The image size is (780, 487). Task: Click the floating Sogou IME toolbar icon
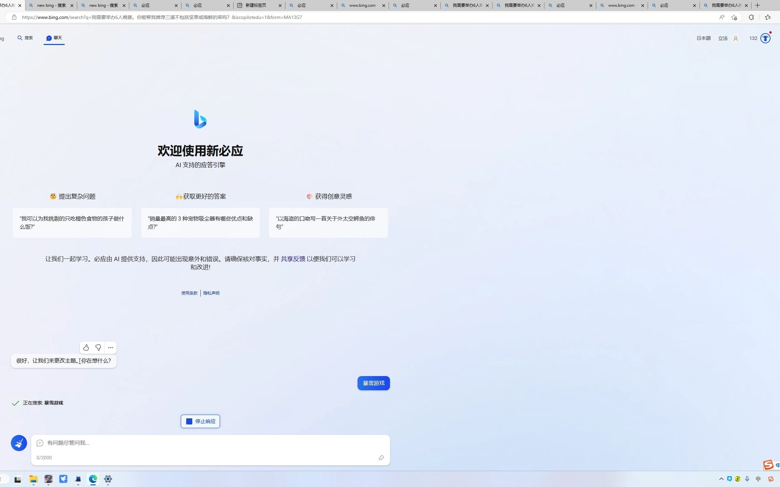(768, 465)
